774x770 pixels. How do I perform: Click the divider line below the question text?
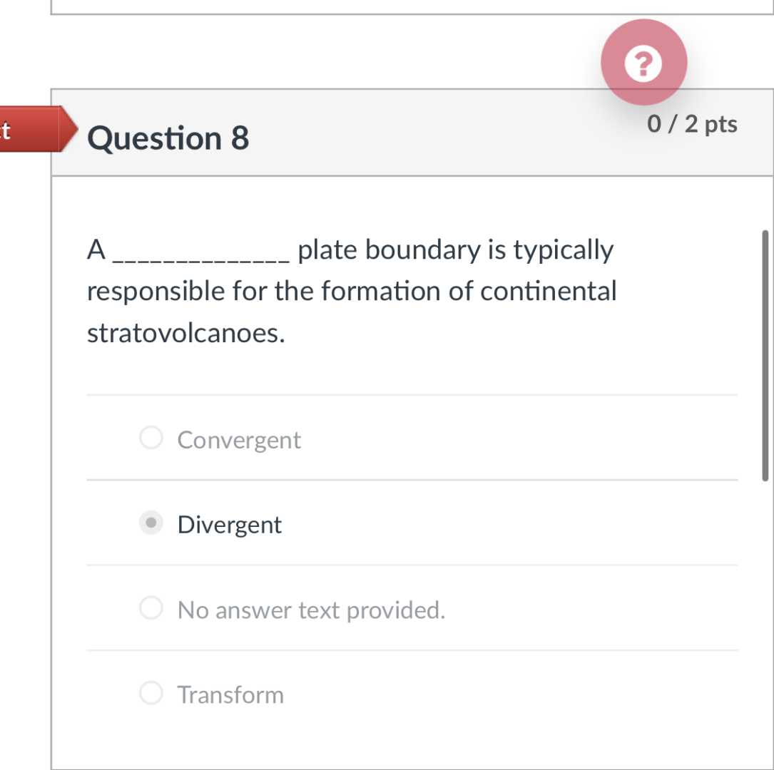coord(412,393)
